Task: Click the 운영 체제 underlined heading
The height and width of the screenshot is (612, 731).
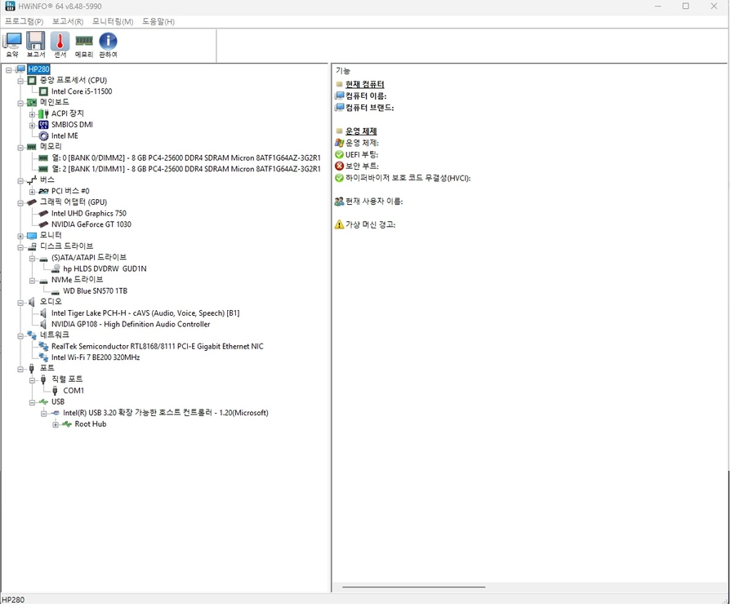Action: [x=361, y=132]
